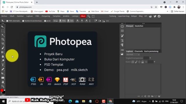Open the pea.psd demo link
Image resolution: width=186 pixels, height=104 pixels.
(62, 70)
